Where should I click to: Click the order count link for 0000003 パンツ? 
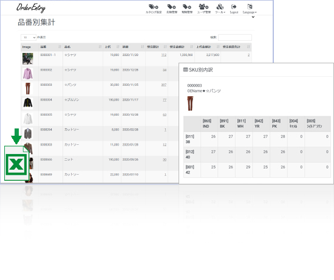coord(163,85)
